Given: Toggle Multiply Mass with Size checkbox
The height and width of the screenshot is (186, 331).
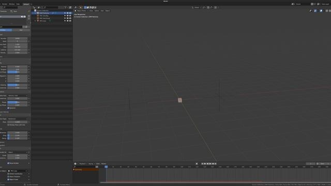Looking at the screenshot, I should (x=8, y=125).
